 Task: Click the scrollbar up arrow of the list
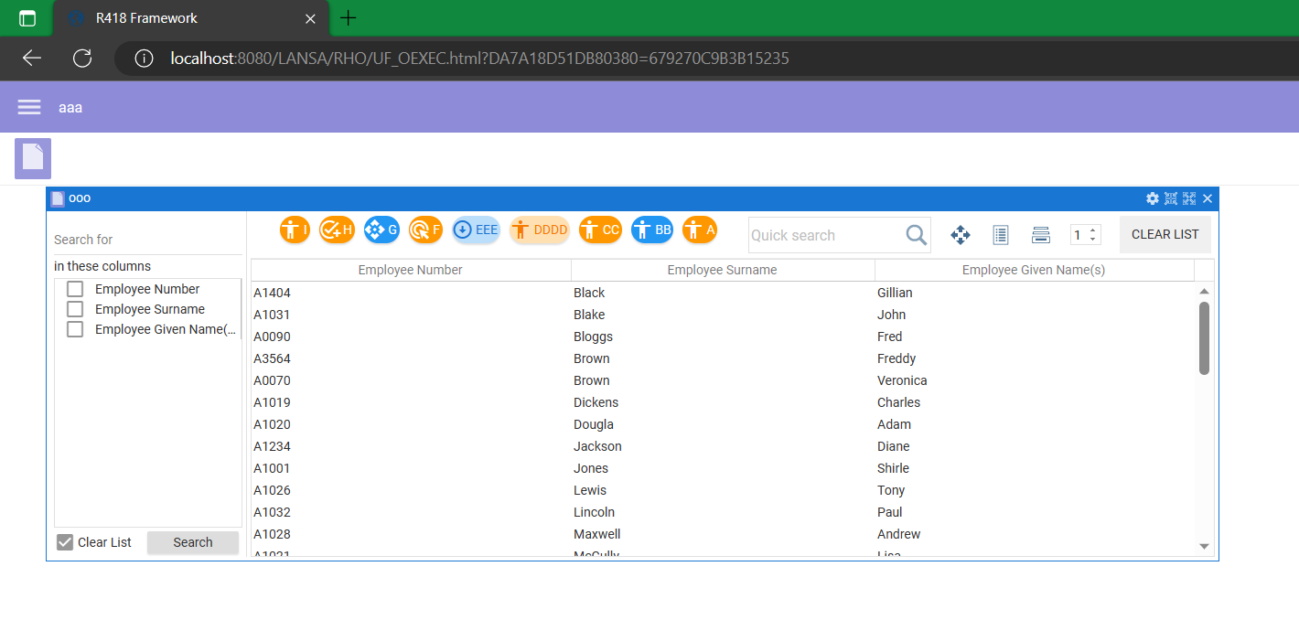(x=1204, y=292)
